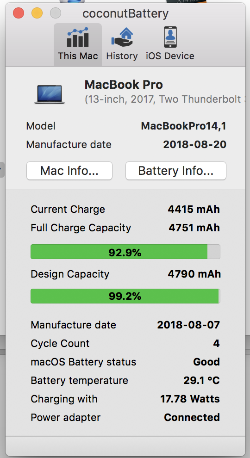Click the red close window button
Viewport: 250px width, 458px height.
(x=19, y=13)
